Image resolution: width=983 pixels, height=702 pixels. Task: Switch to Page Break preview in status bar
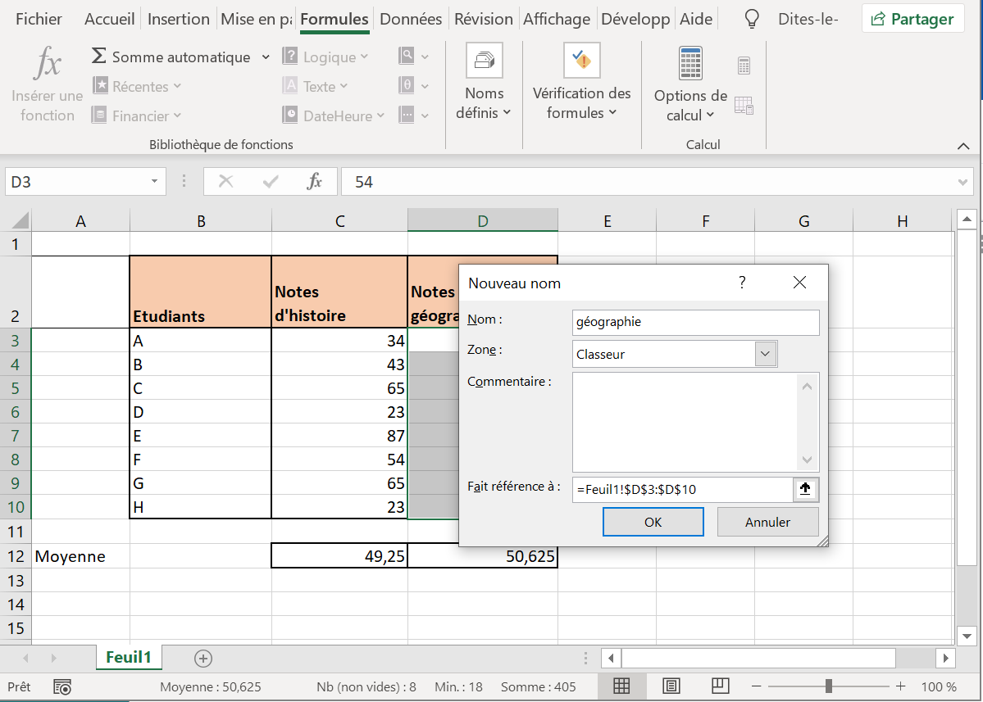pos(721,686)
